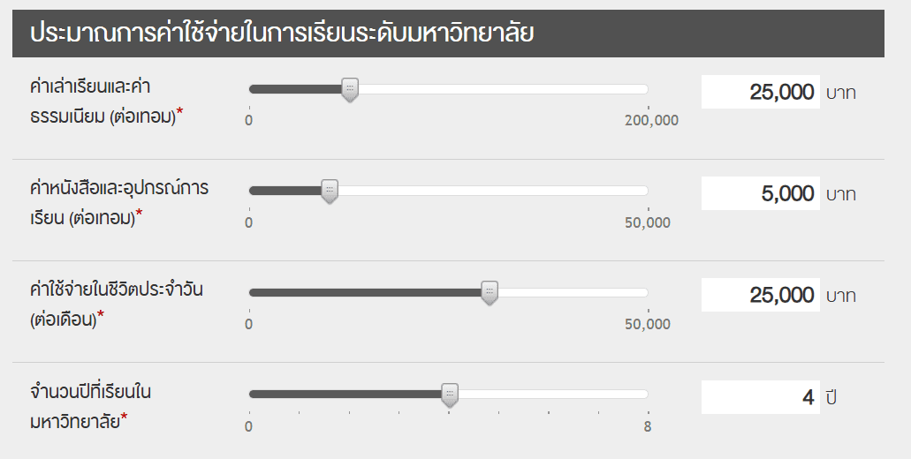
Task: Click the years of study input showing 4
Action: pyautogui.click(x=760, y=397)
